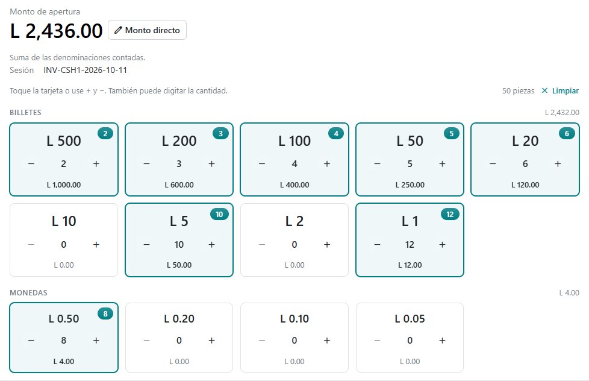Click the 50 piezas counter text
The width and height of the screenshot is (589, 381).
(518, 90)
